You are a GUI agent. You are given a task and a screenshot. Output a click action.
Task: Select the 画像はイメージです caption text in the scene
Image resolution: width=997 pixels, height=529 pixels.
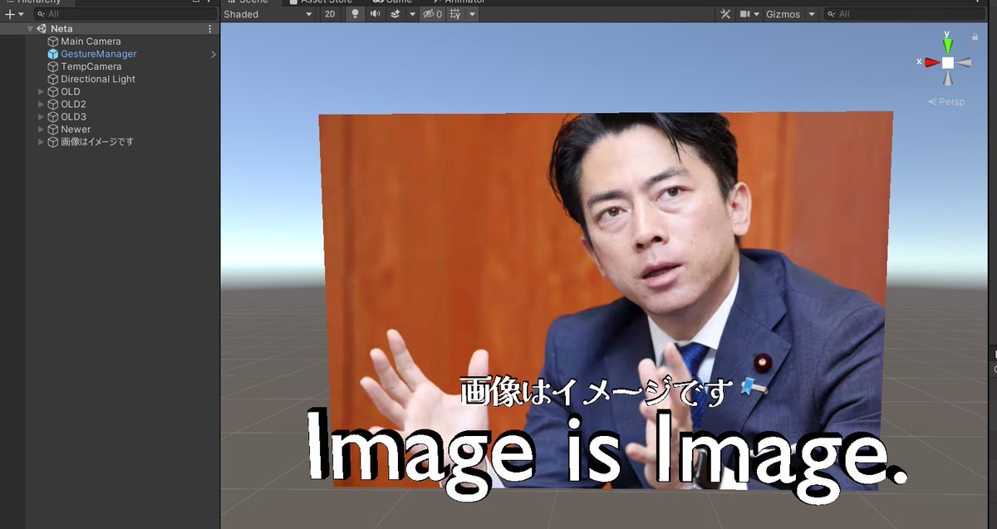pyautogui.click(x=597, y=391)
